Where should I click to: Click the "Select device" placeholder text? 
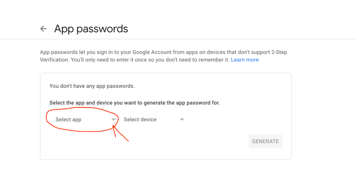[140, 120]
